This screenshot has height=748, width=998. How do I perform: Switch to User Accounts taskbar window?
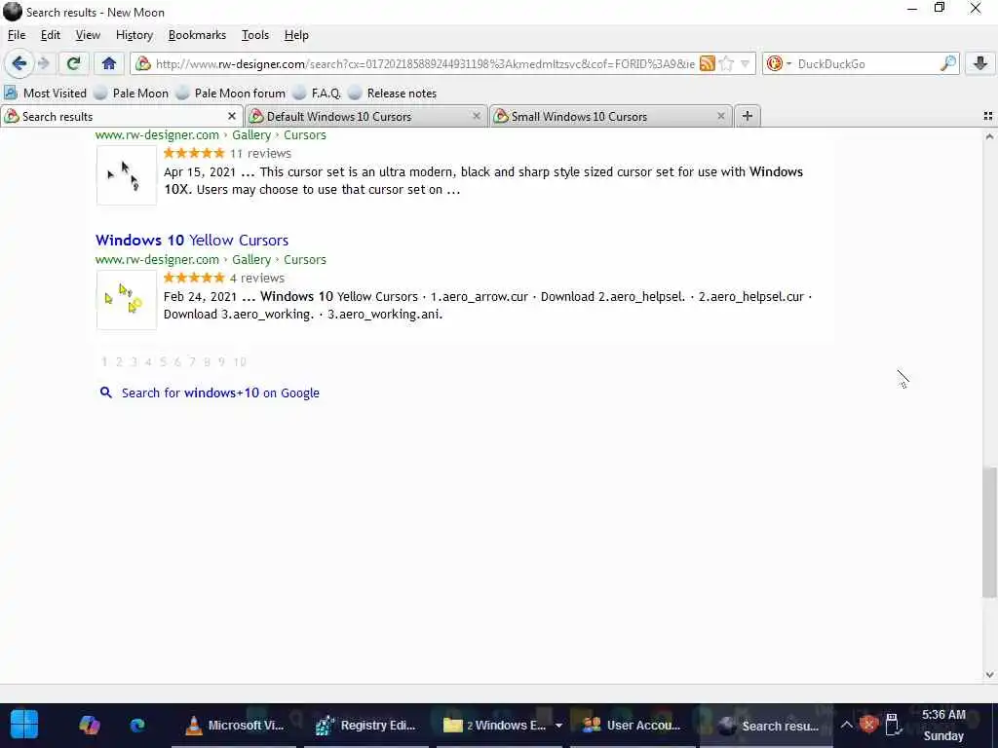click(x=632, y=725)
